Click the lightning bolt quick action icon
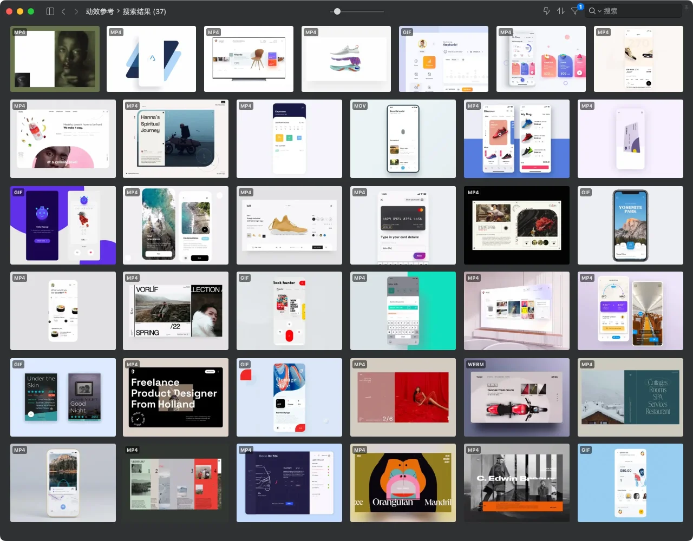 pos(546,11)
